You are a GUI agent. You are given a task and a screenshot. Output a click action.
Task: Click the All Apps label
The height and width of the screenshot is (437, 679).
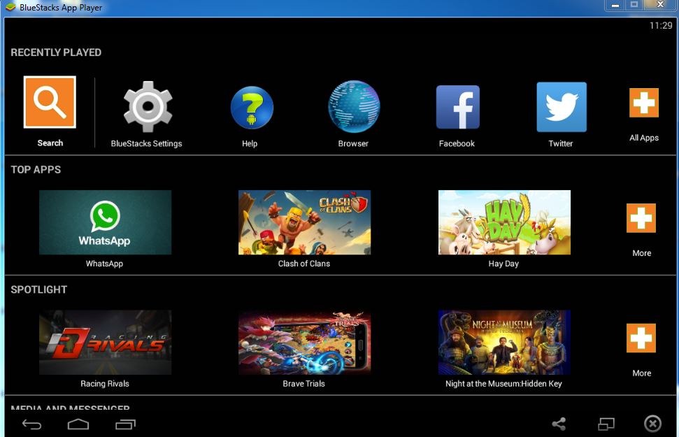tap(644, 138)
